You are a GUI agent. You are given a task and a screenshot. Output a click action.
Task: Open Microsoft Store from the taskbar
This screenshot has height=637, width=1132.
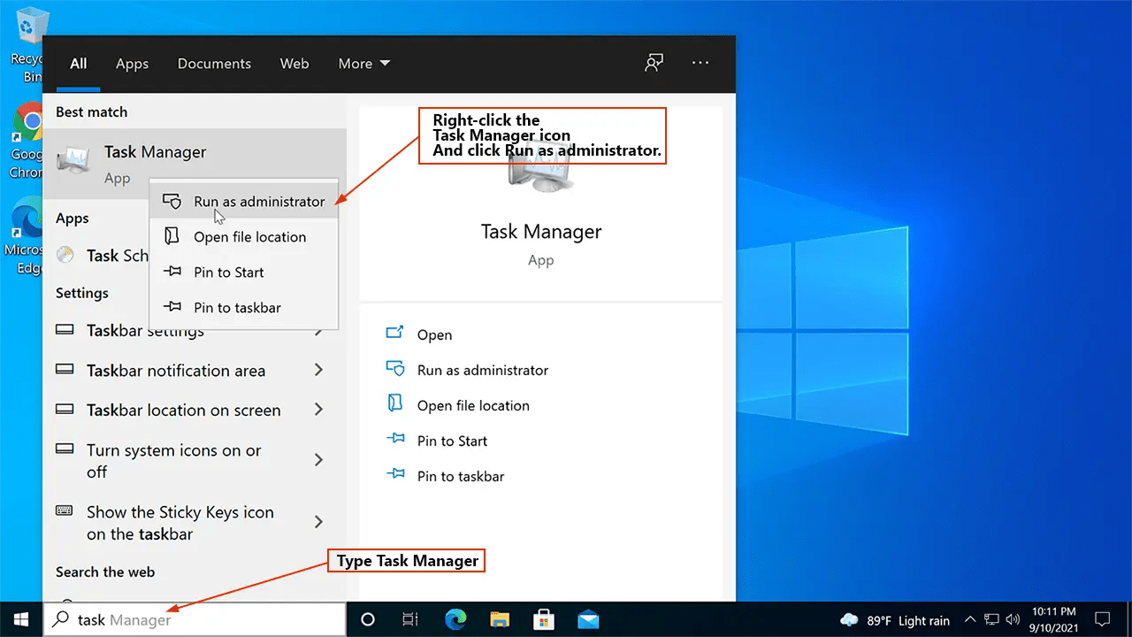[x=545, y=619]
